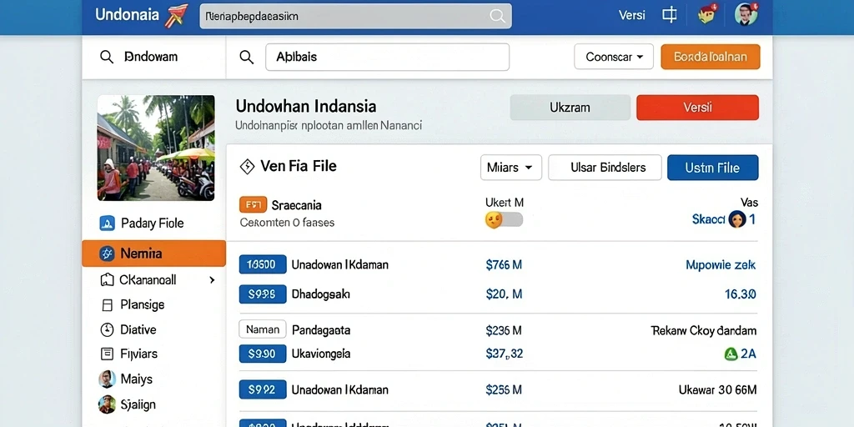The width and height of the screenshot is (854, 427).
Task: Click the Diative clock icon
Action: tap(107, 329)
